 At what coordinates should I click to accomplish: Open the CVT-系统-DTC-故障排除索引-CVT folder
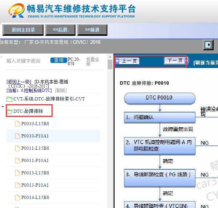pyautogui.click(x=49, y=99)
